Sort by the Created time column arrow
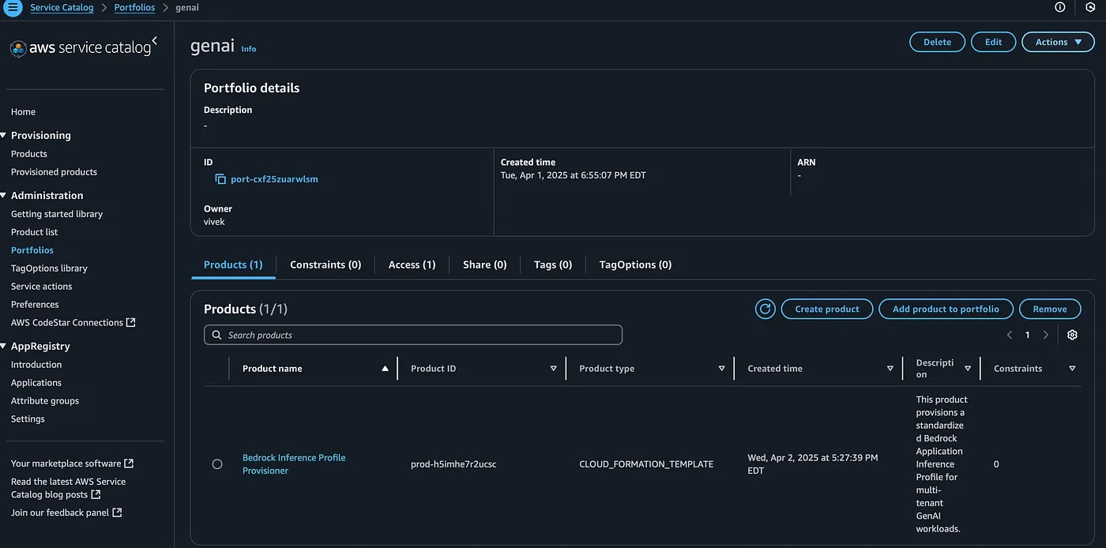 (x=890, y=369)
